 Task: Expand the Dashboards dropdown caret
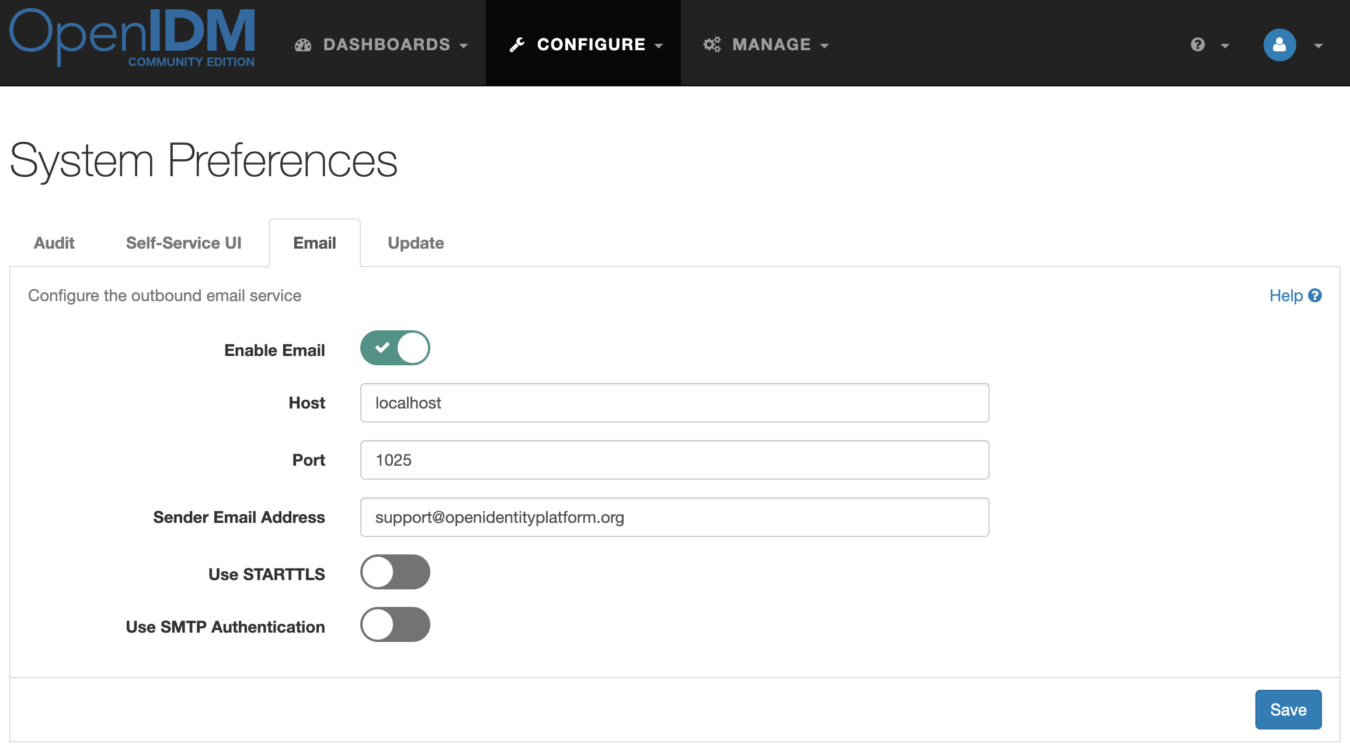point(464,46)
